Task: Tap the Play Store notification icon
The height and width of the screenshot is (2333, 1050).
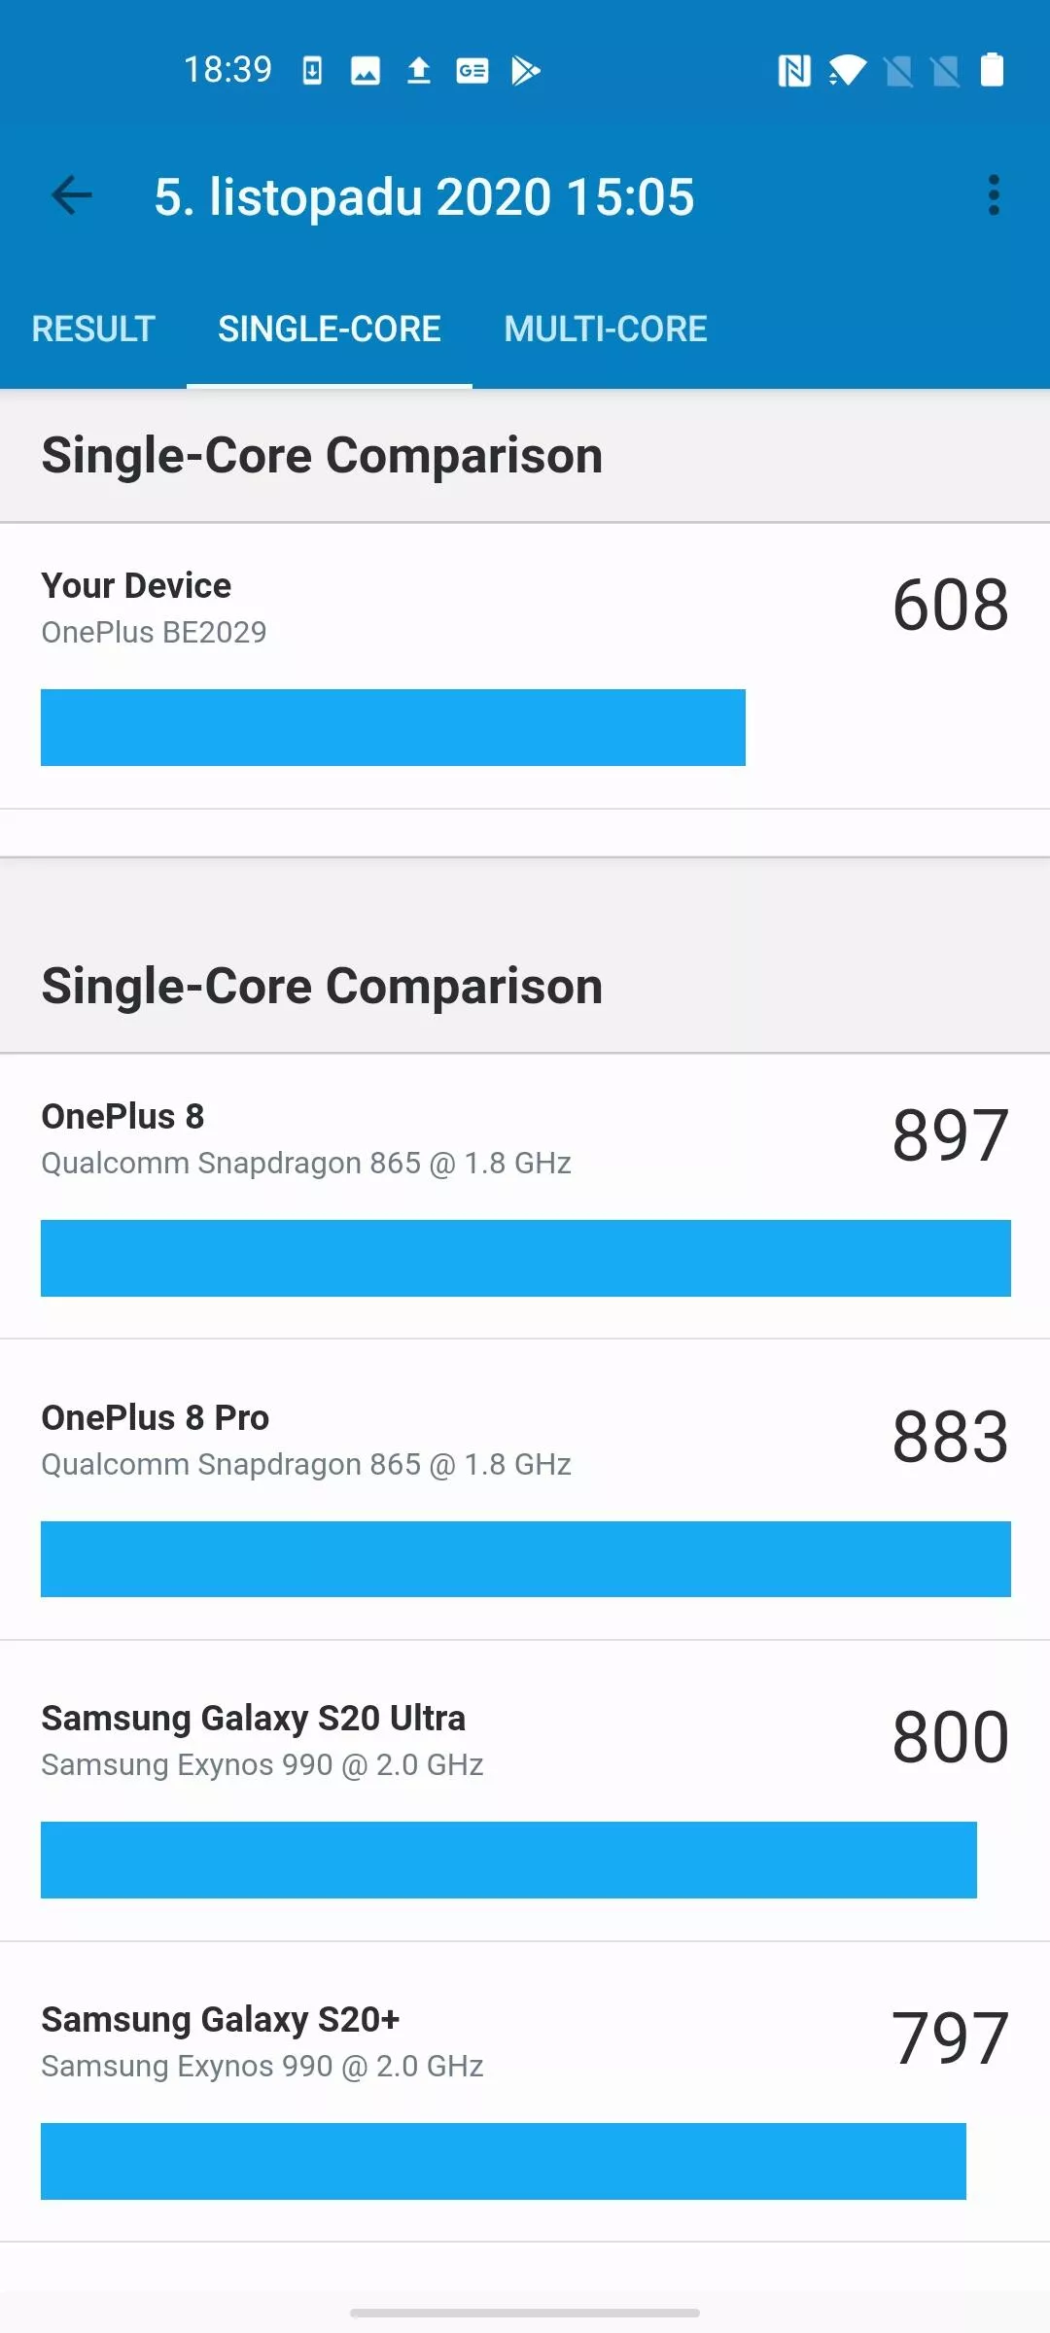Action: tap(525, 71)
